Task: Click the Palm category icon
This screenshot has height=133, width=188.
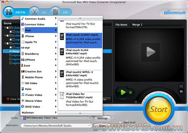Action: tap(23, 89)
